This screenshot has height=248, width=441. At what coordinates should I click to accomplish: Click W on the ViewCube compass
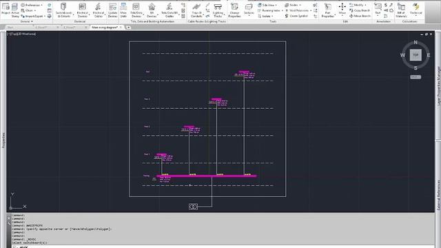click(x=402, y=55)
